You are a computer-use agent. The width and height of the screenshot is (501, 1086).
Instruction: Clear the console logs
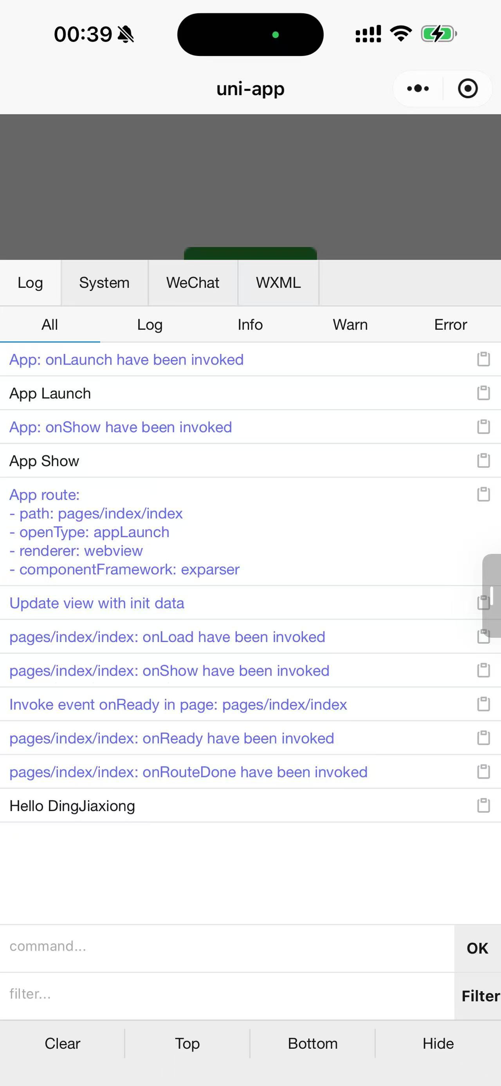click(x=62, y=1043)
